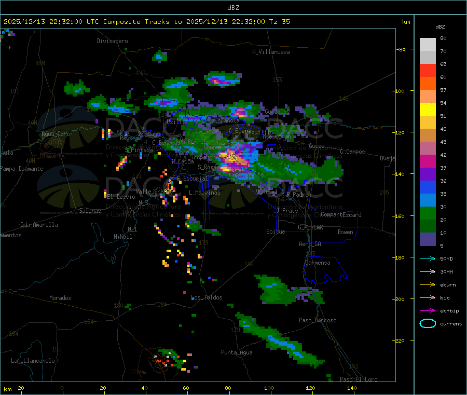Click the G_Campos map label

click(x=353, y=152)
